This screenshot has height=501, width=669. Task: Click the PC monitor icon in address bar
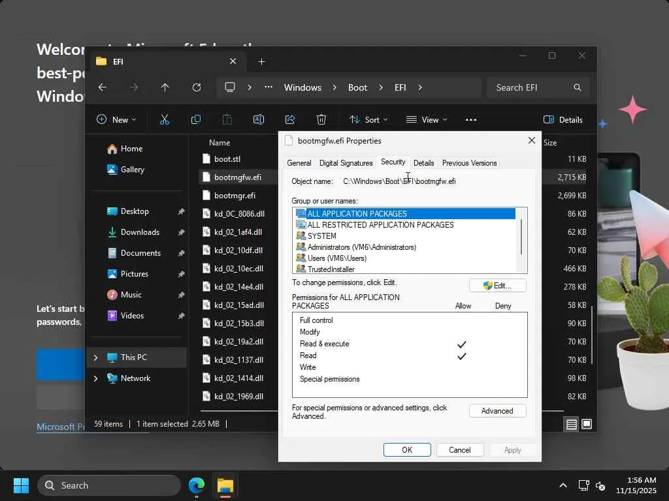pos(230,87)
